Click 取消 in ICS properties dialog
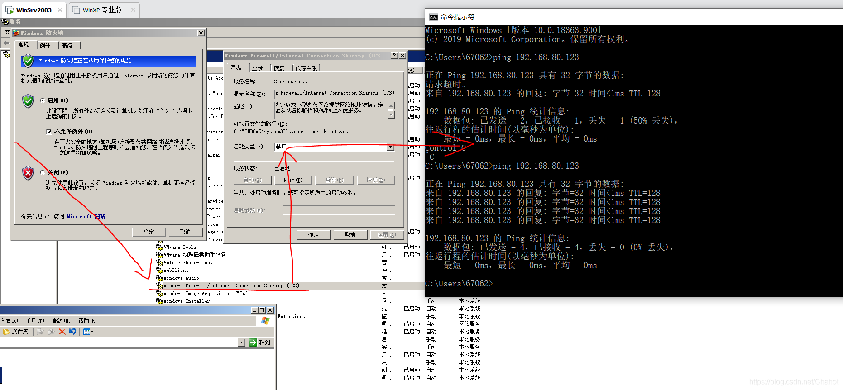This screenshot has width=843, height=390. [350, 235]
